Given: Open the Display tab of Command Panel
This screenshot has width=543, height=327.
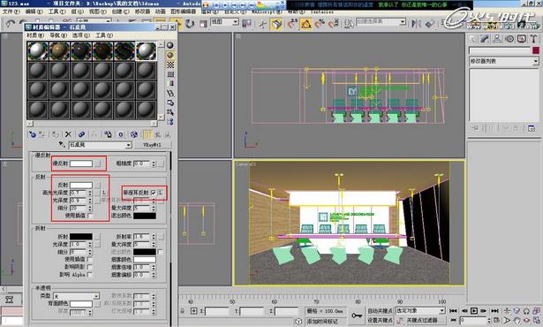Looking at the screenshot, I should click(x=522, y=39).
